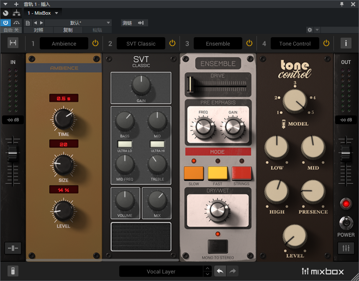
Task: Select the SLOW mode orange button
Action: tap(194, 173)
